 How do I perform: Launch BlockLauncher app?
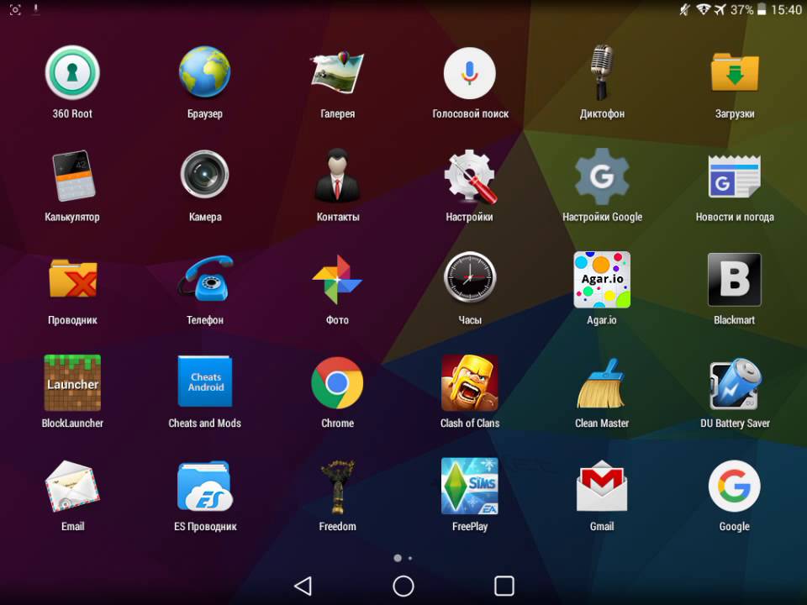(72, 383)
